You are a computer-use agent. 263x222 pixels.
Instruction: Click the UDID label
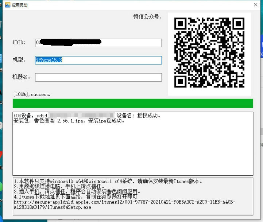coord(19,43)
